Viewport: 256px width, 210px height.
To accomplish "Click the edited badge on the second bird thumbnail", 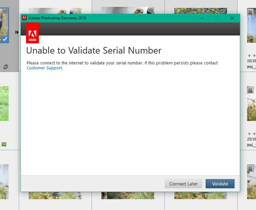I will click(x=150, y=11).
